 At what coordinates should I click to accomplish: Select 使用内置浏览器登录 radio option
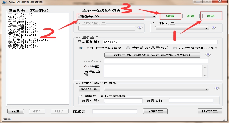coord(81,48)
